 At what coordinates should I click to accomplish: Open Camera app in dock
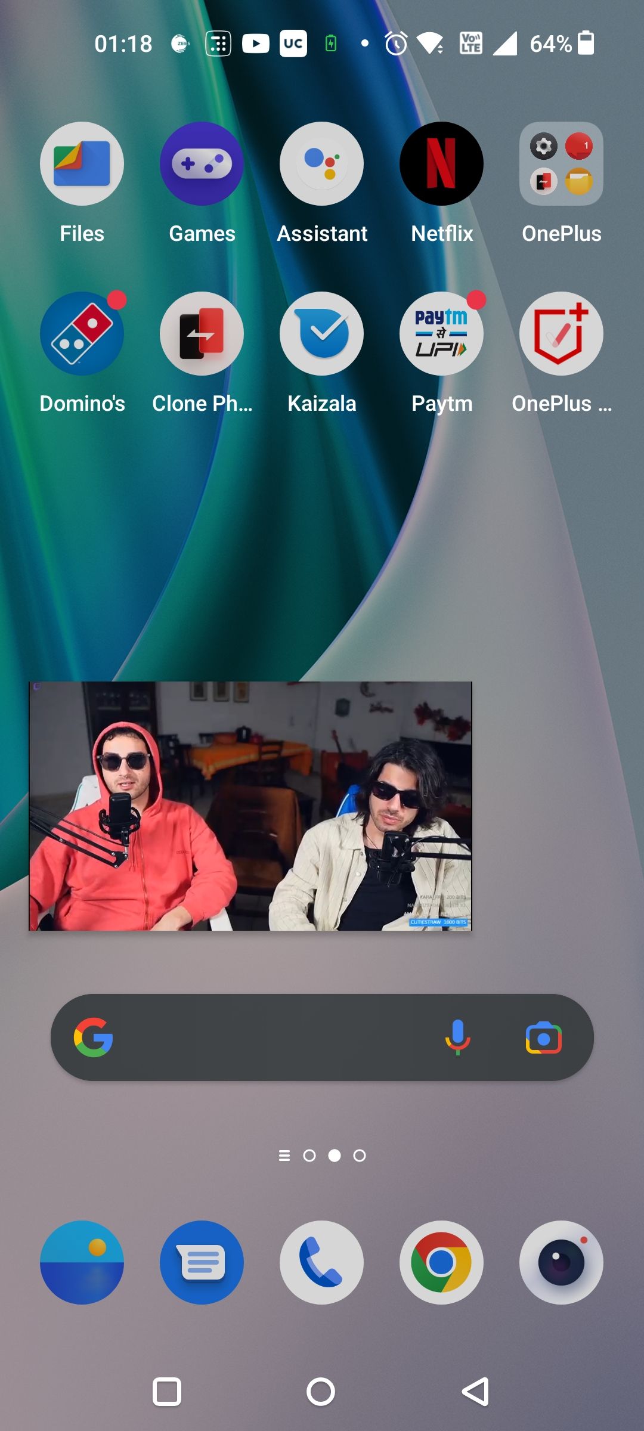coord(561,1262)
